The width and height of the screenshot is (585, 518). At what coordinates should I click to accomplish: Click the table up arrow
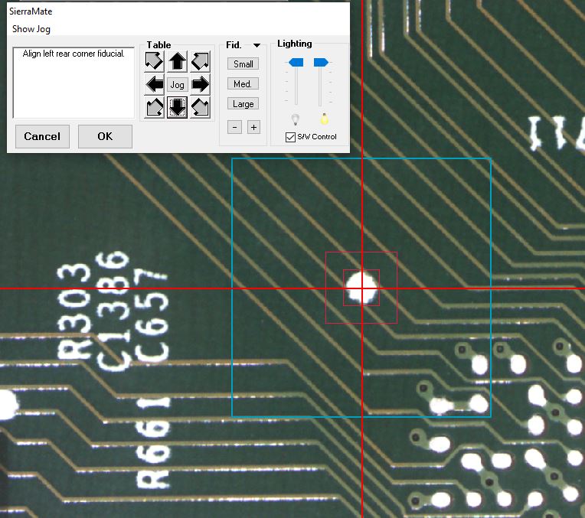177,61
